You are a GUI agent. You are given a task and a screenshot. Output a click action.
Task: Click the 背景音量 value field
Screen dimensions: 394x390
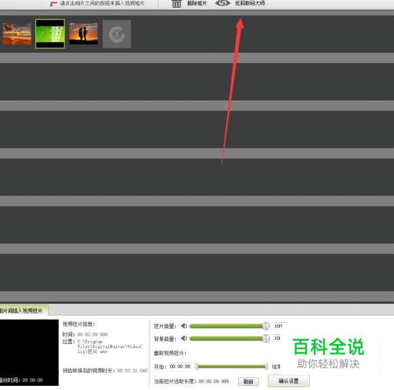[277, 338]
